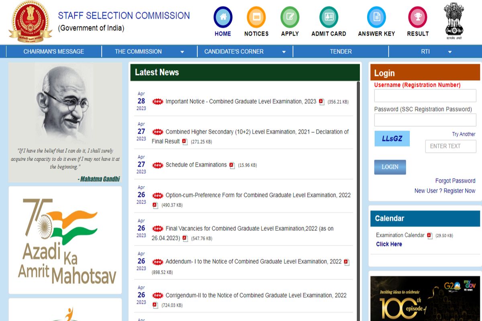
Task: Open PDF icon for Schedule of Examinations
Action: click(x=232, y=165)
